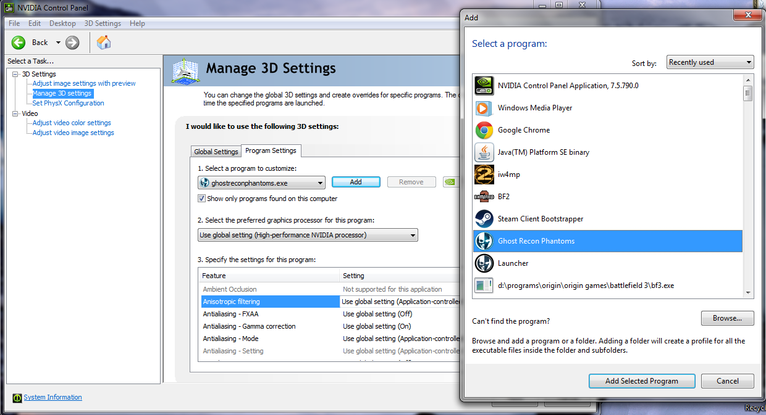Select the Antialiasing - Mode row

[x=330, y=339]
